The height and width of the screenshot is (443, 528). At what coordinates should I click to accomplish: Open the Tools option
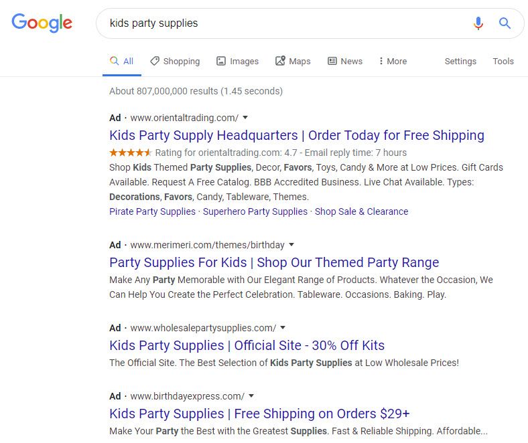click(503, 61)
